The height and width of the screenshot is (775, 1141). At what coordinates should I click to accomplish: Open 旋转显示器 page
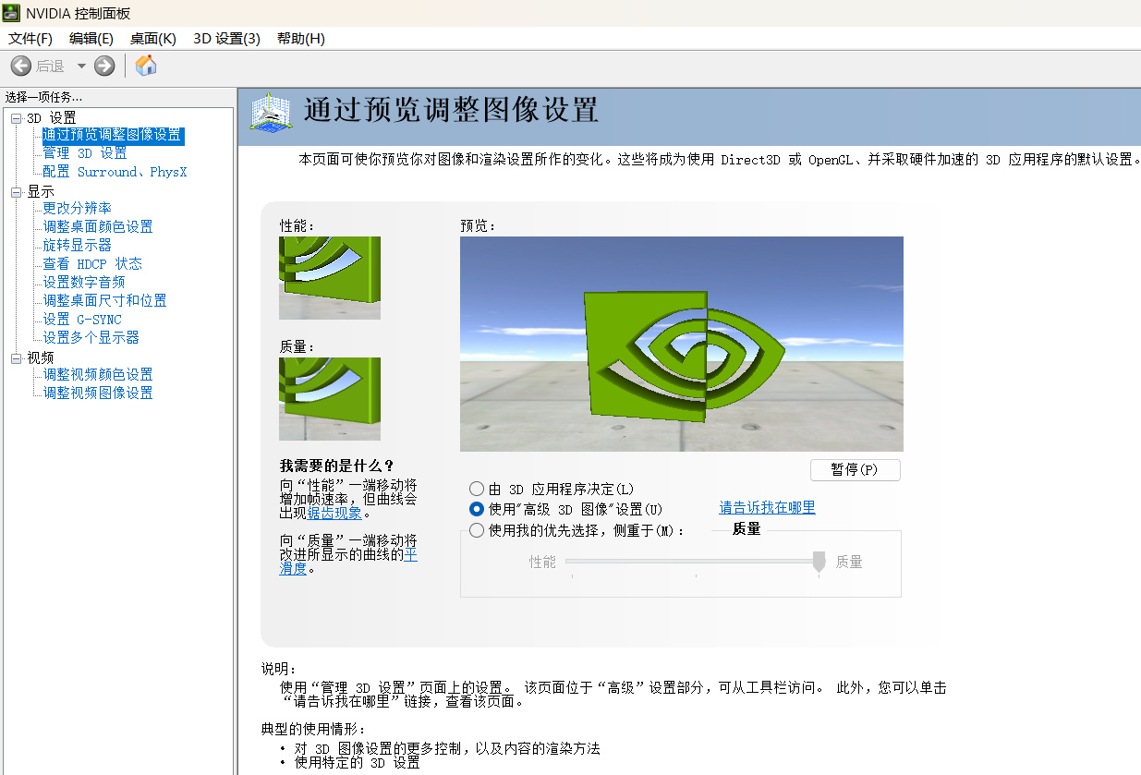pyautogui.click(x=77, y=246)
